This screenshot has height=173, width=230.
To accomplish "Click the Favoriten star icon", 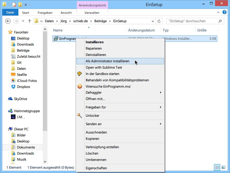I will point(10,32).
